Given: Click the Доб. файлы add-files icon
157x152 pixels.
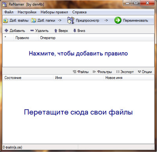Looking at the screenshot, I should 5,20.
